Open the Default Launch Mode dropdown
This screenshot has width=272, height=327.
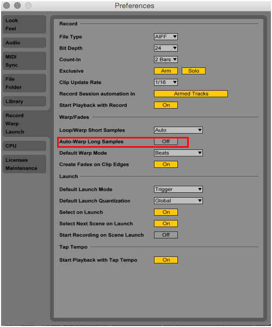178,190
